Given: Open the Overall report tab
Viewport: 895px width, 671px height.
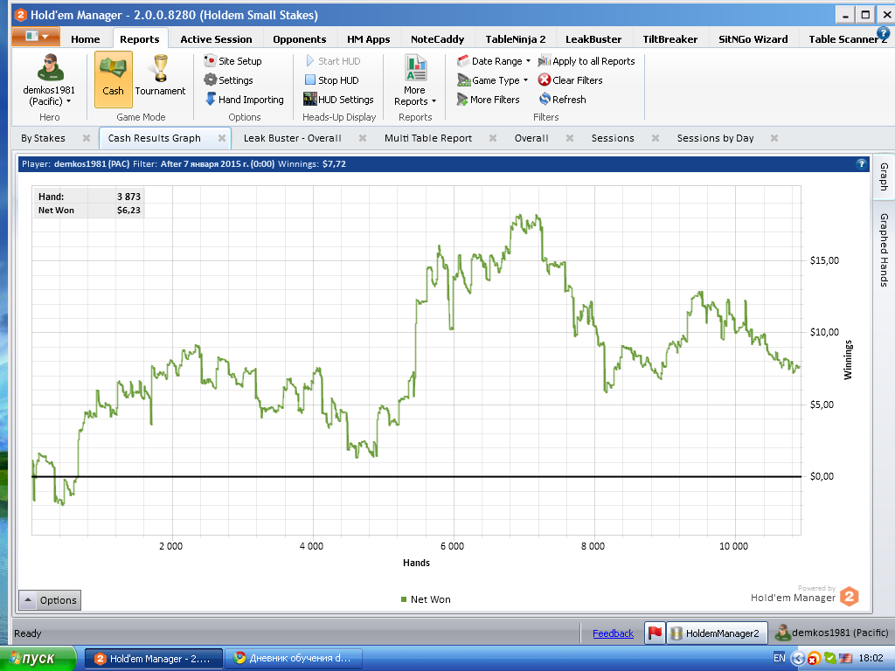Looking at the screenshot, I should point(531,138).
